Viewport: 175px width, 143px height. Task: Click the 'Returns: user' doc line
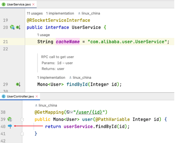pos(53,69)
